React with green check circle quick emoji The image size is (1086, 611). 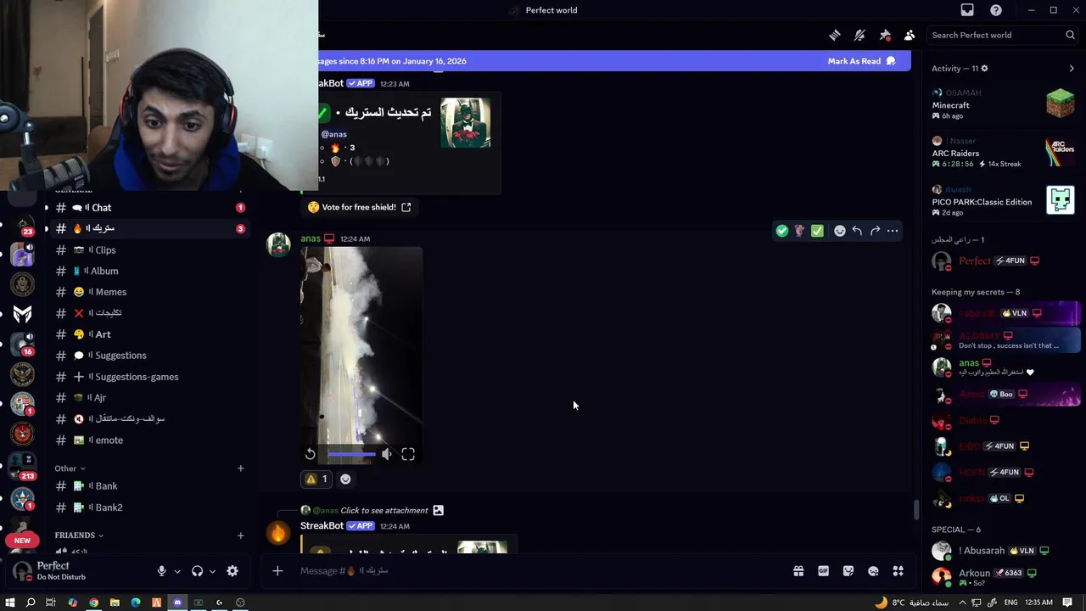(x=782, y=231)
